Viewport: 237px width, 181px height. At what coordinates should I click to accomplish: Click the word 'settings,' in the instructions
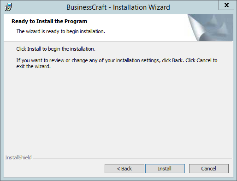pos(151,61)
